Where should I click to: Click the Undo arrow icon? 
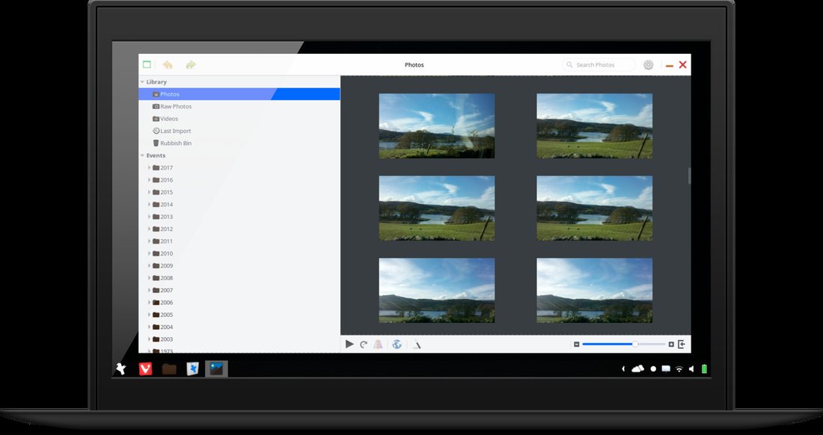(x=168, y=64)
